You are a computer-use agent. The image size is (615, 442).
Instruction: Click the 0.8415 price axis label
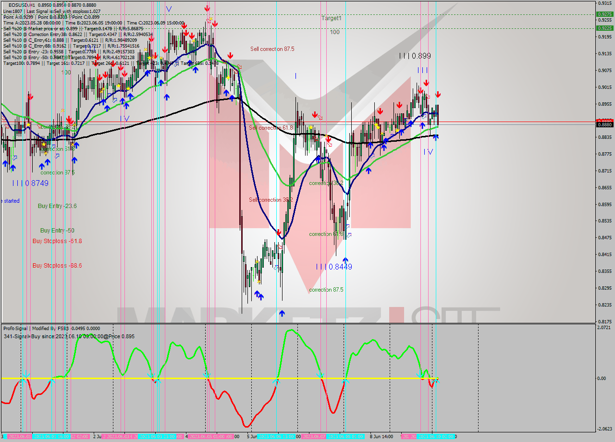pos(604,255)
